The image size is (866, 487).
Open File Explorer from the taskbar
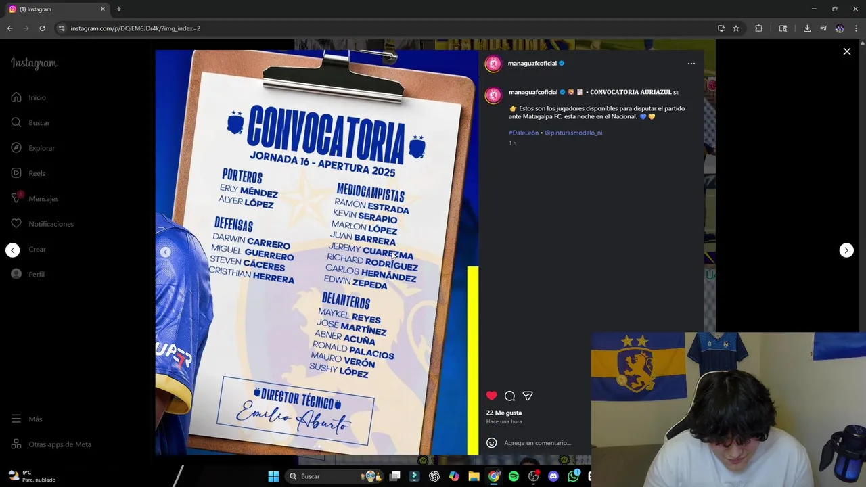(474, 476)
